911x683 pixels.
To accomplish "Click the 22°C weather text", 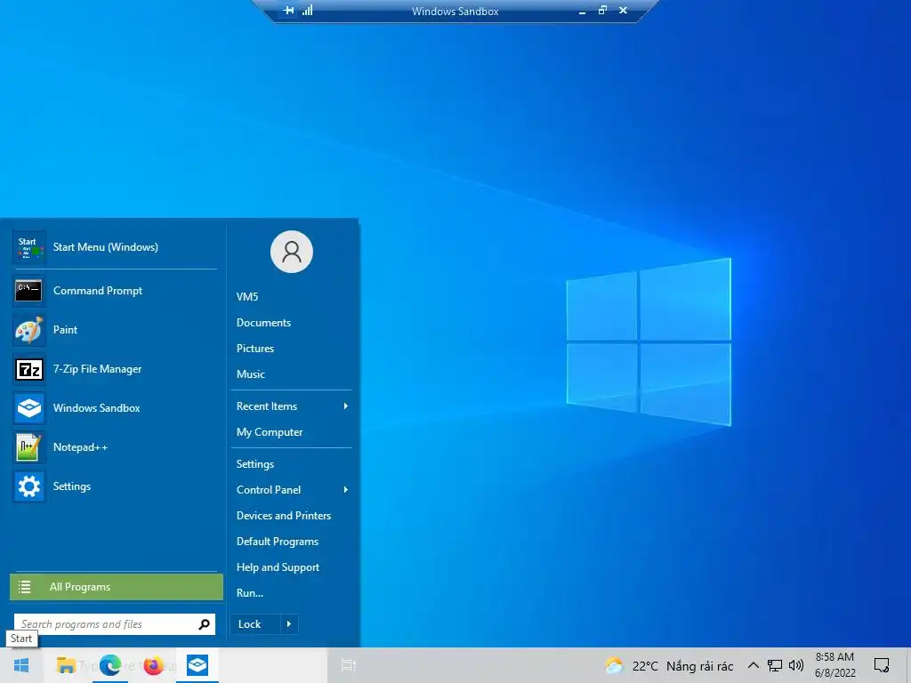I will [645, 666].
